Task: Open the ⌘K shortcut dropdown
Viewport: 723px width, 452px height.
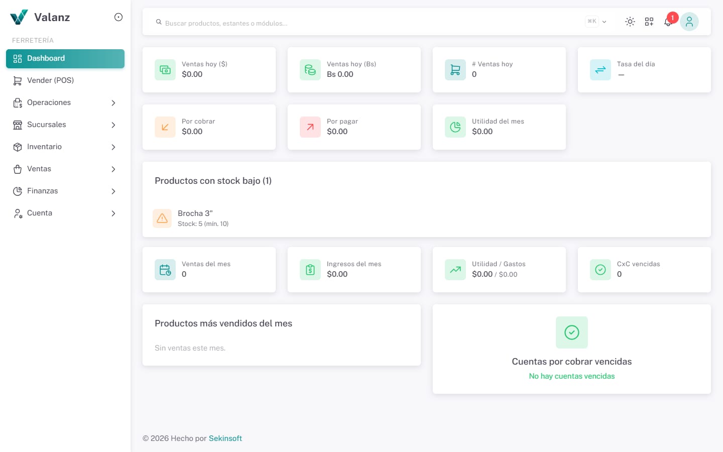Action: 596,22
